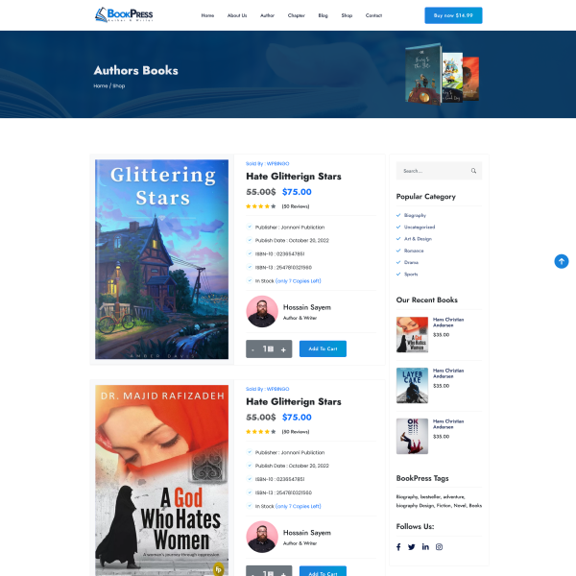Click the Biography tag
This screenshot has width=576, height=576.
coord(407,496)
